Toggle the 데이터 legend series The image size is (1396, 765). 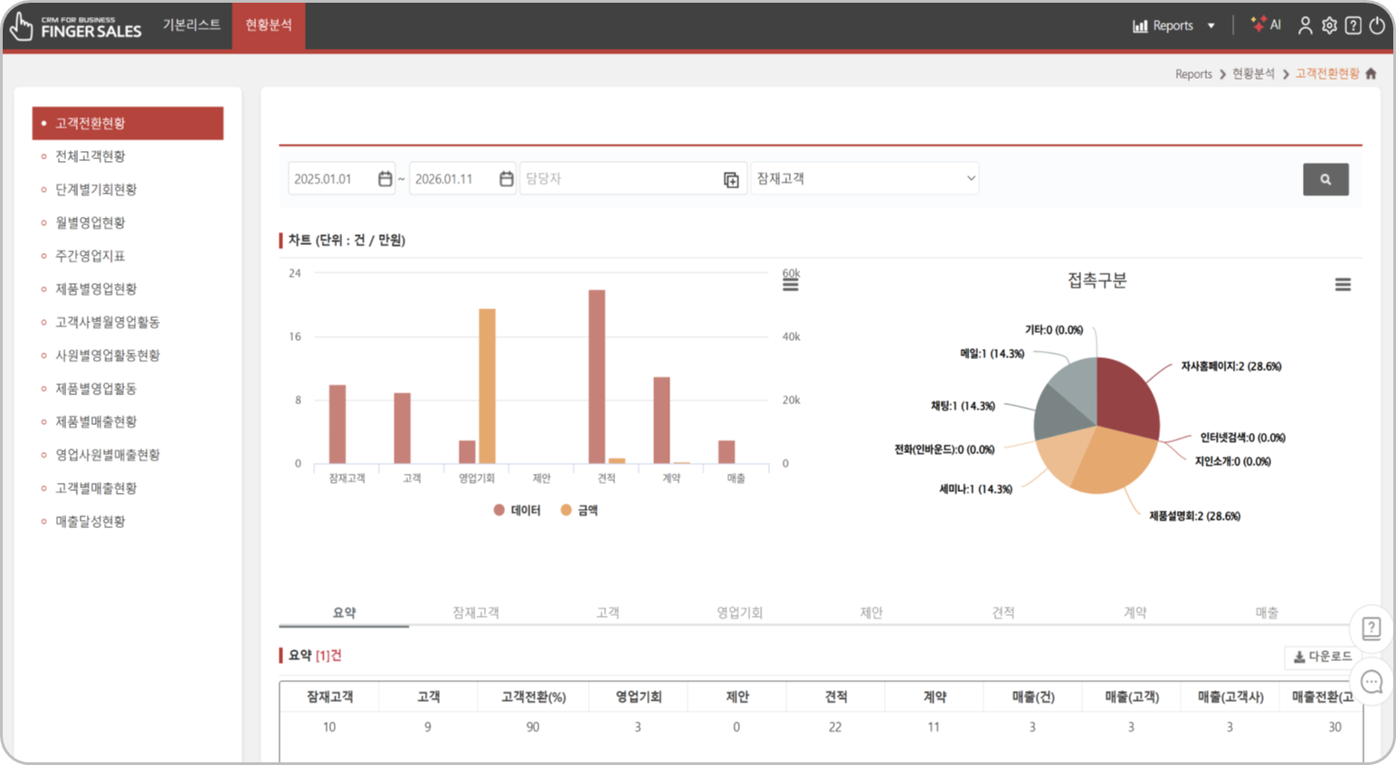[x=517, y=510]
